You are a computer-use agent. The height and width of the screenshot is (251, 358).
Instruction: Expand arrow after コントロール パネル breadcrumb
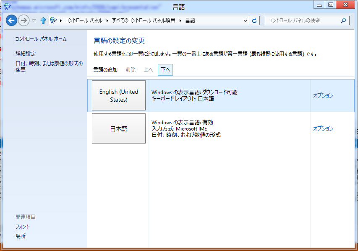click(107, 21)
